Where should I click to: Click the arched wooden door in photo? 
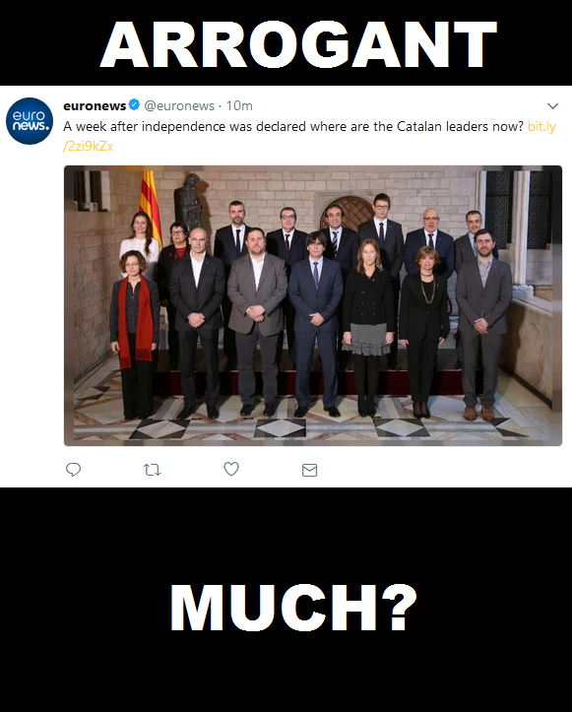(349, 213)
